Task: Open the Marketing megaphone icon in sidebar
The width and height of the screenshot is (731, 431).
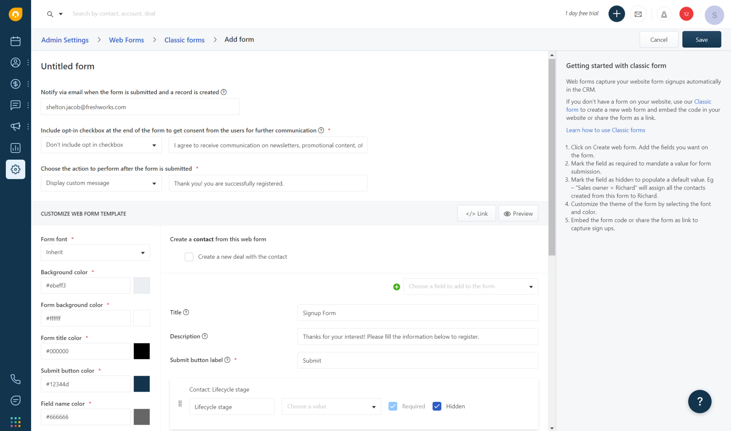Action: pos(15,126)
